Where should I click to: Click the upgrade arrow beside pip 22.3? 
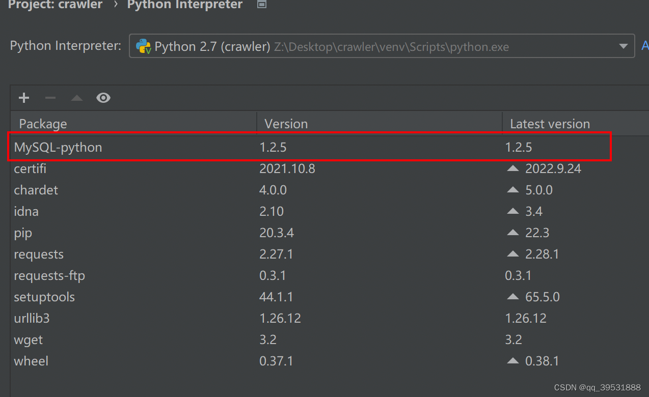[x=513, y=232]
